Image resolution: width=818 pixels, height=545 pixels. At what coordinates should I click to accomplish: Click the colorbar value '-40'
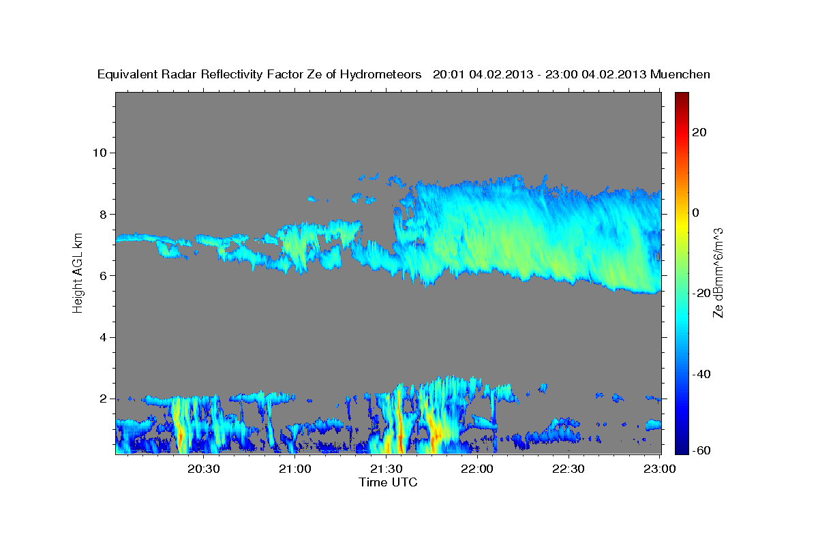tap(702, 374)
